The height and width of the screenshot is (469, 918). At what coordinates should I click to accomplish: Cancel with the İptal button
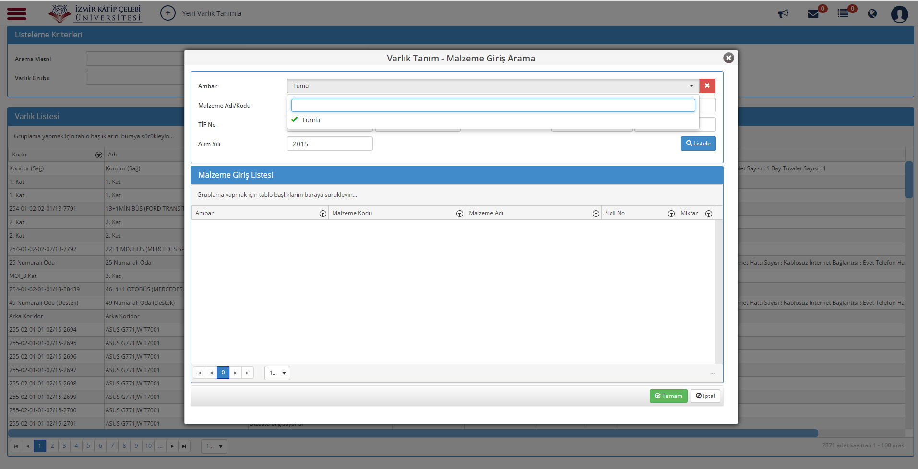click(x=705, y=396)
